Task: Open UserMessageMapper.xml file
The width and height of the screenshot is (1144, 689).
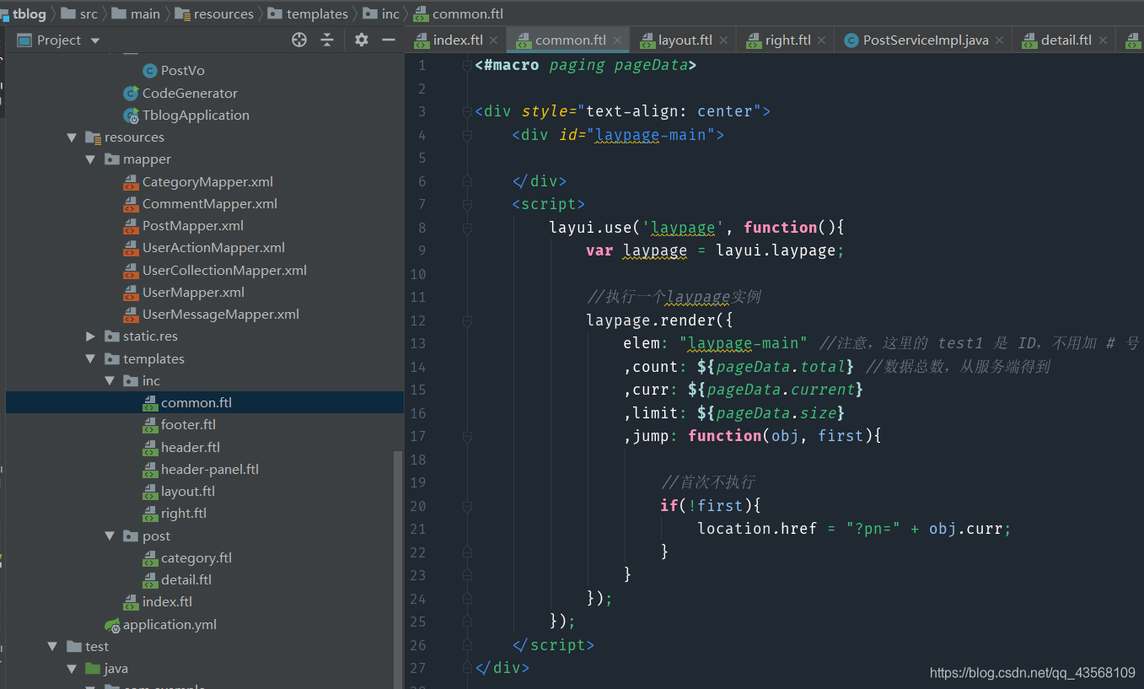Action: point(212,314)
